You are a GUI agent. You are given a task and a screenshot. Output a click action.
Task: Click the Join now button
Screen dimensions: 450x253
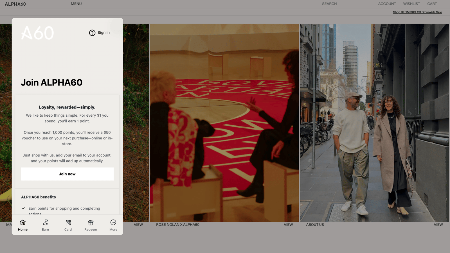point(67,174)
